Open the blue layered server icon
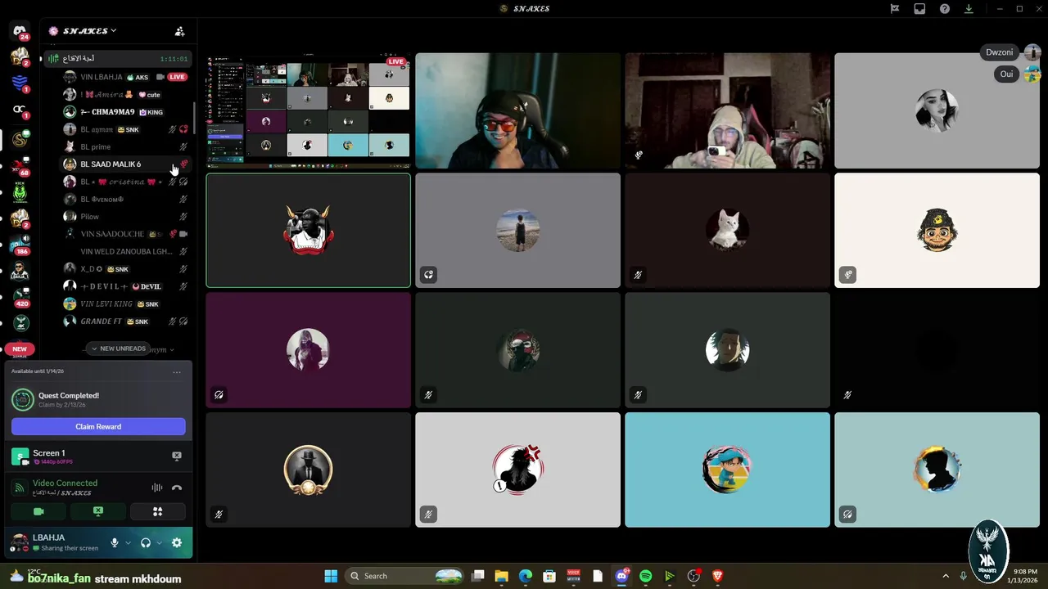This screenshot has height=589, width=1048. [20, 83]
